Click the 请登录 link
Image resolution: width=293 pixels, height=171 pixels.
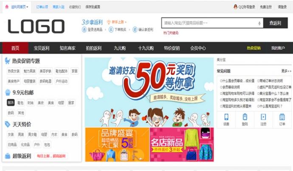[x=282, y=7]
